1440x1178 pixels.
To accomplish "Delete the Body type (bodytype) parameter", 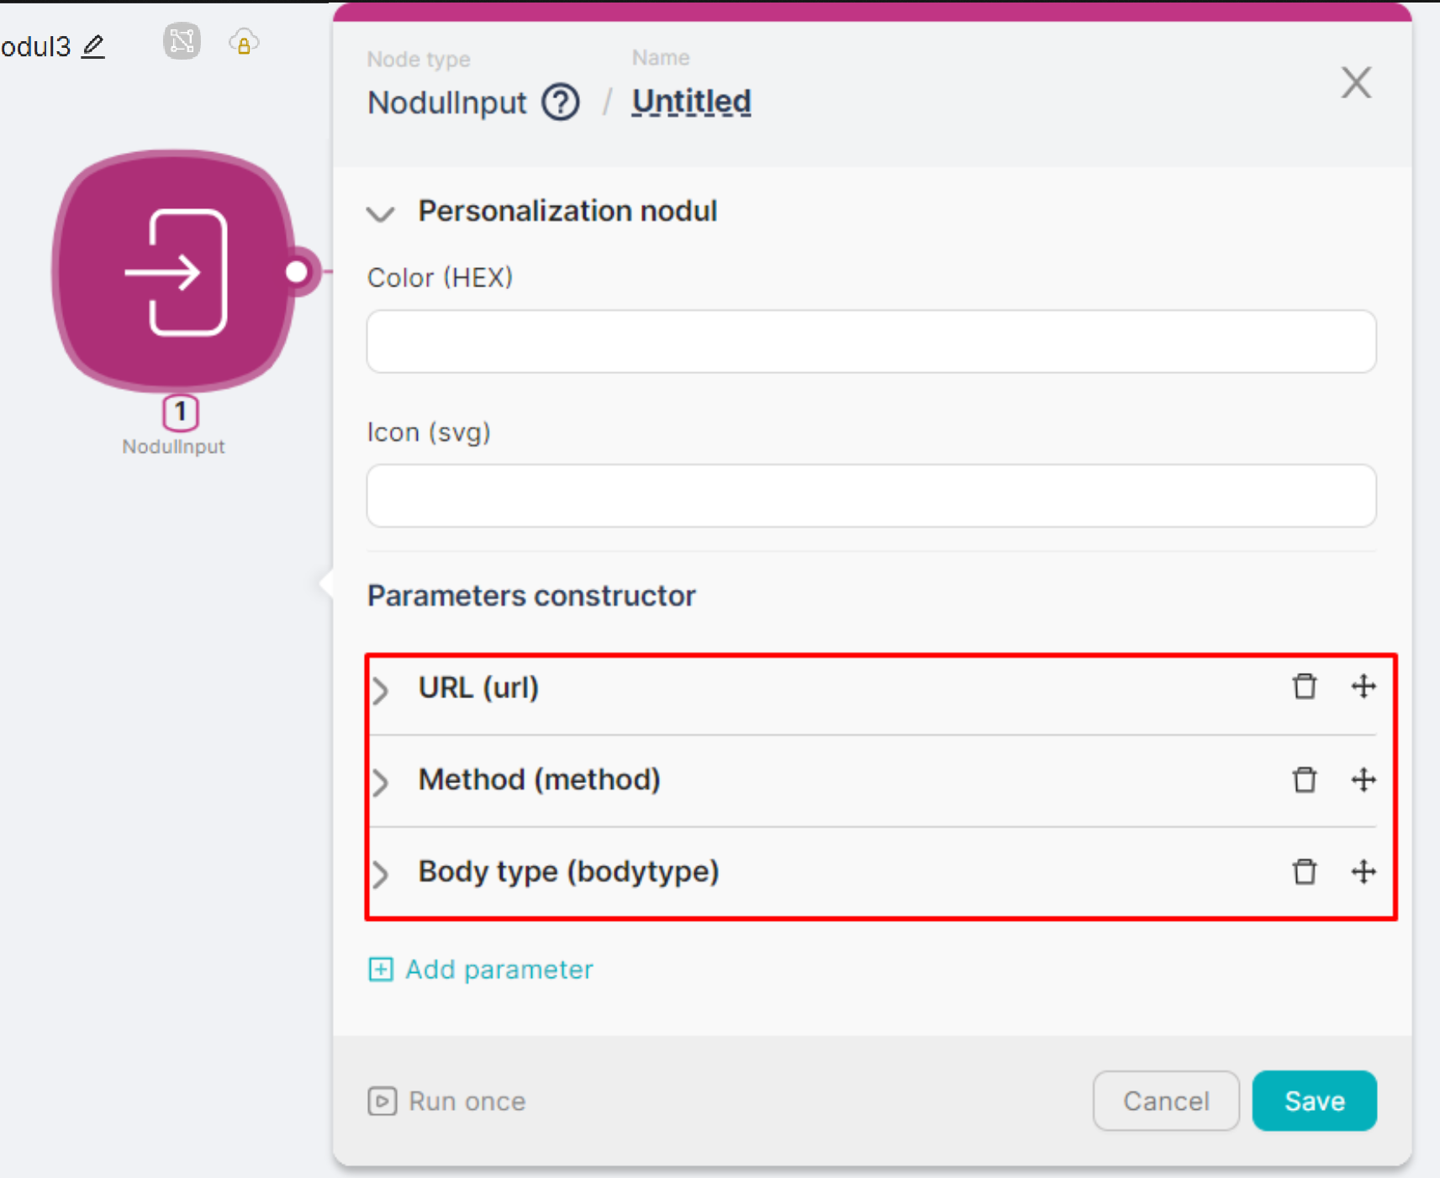I will [1304, 871].
